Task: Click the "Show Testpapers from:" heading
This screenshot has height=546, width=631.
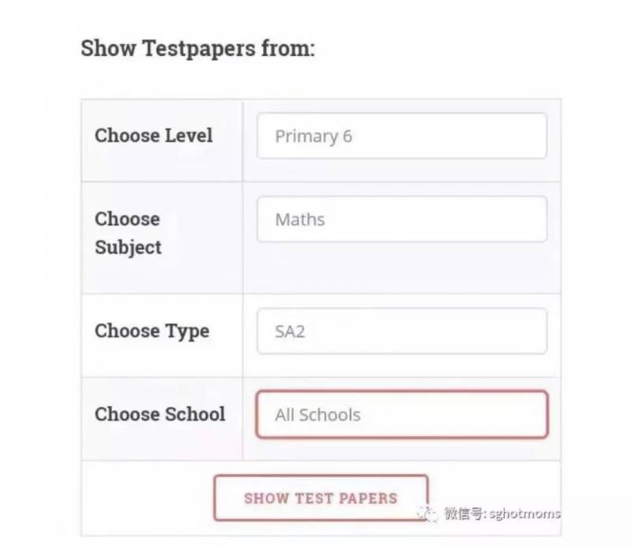Action: tap(197, 49)
